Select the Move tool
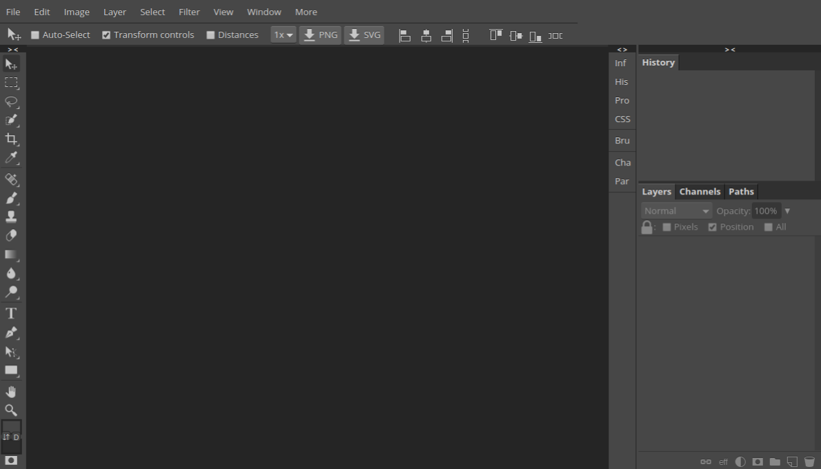 (11, 63)
